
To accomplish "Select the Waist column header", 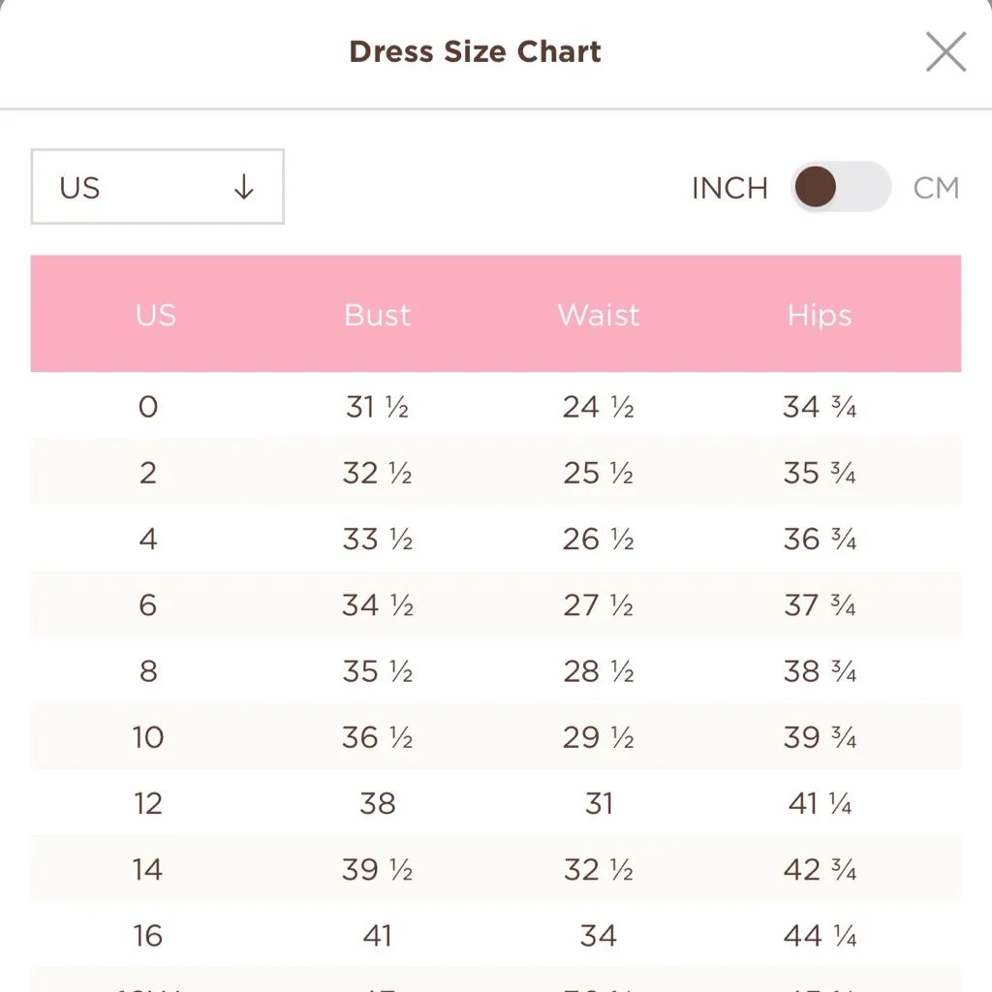I will click(x=597, y=314).
